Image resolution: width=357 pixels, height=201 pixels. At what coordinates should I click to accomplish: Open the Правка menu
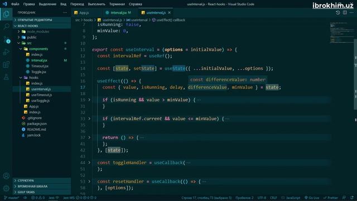[29, 4]
